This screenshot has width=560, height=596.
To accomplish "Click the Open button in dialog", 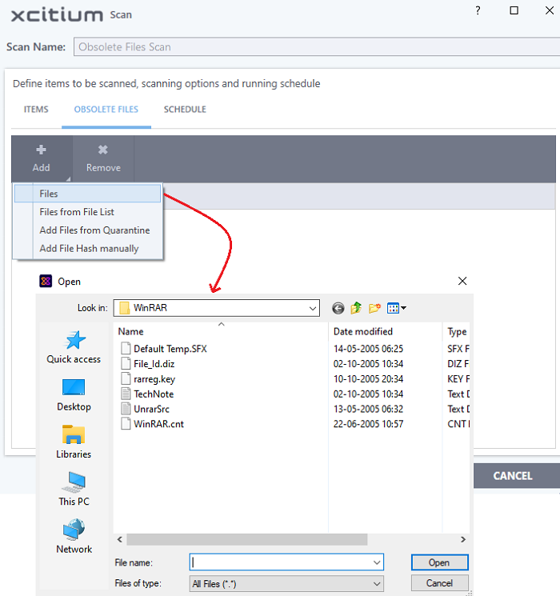I will point(439,562).
